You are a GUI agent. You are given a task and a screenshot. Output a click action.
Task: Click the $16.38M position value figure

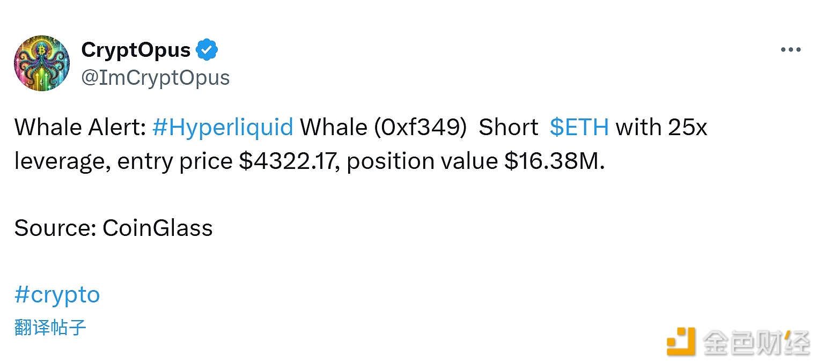[x=554, y=161]
